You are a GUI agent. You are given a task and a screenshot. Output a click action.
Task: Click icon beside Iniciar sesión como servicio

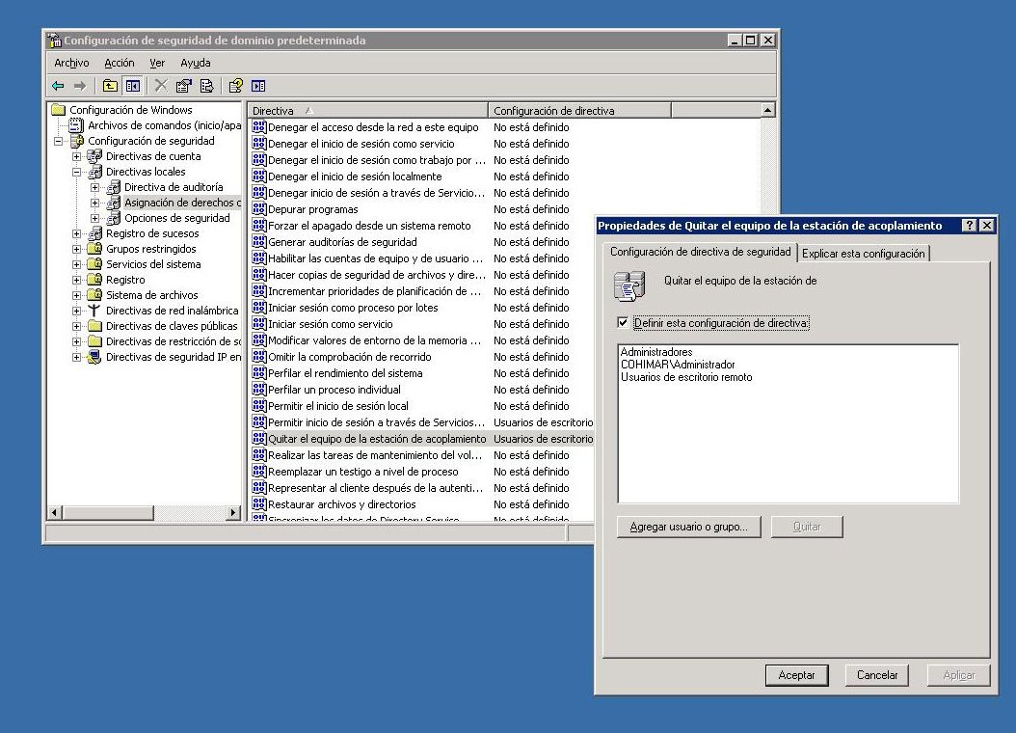point(259,323)
